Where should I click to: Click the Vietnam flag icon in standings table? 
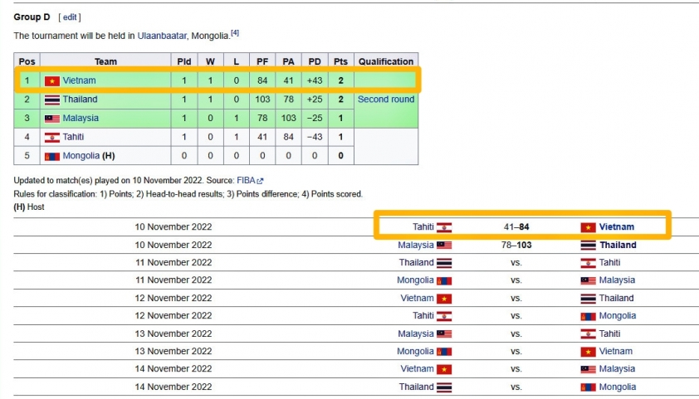click(52, 81)
